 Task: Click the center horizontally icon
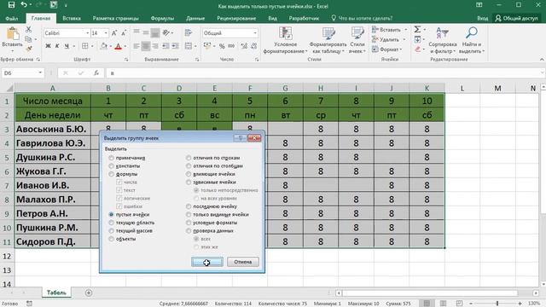point(146,46)
